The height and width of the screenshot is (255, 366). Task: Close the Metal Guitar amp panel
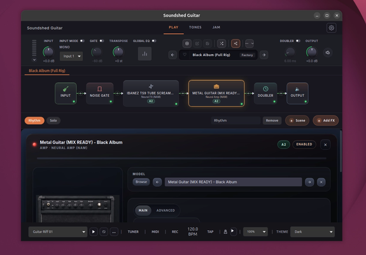click(x=325, y=145)
